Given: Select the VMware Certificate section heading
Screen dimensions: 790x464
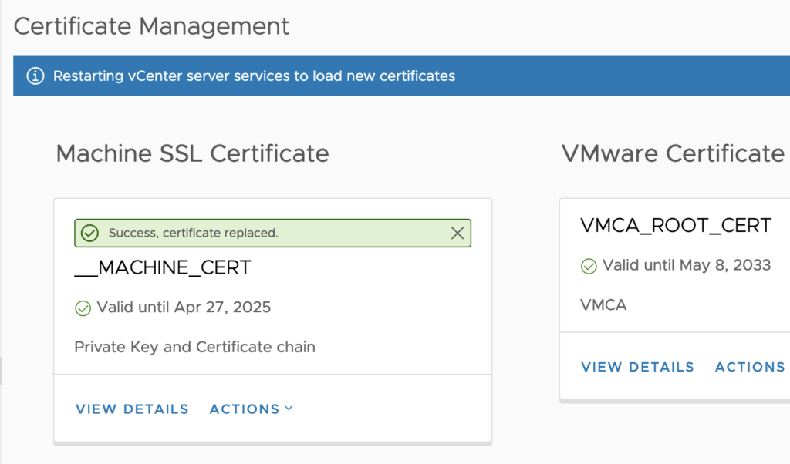Looking at the screenshot, I should coord(673,153).
